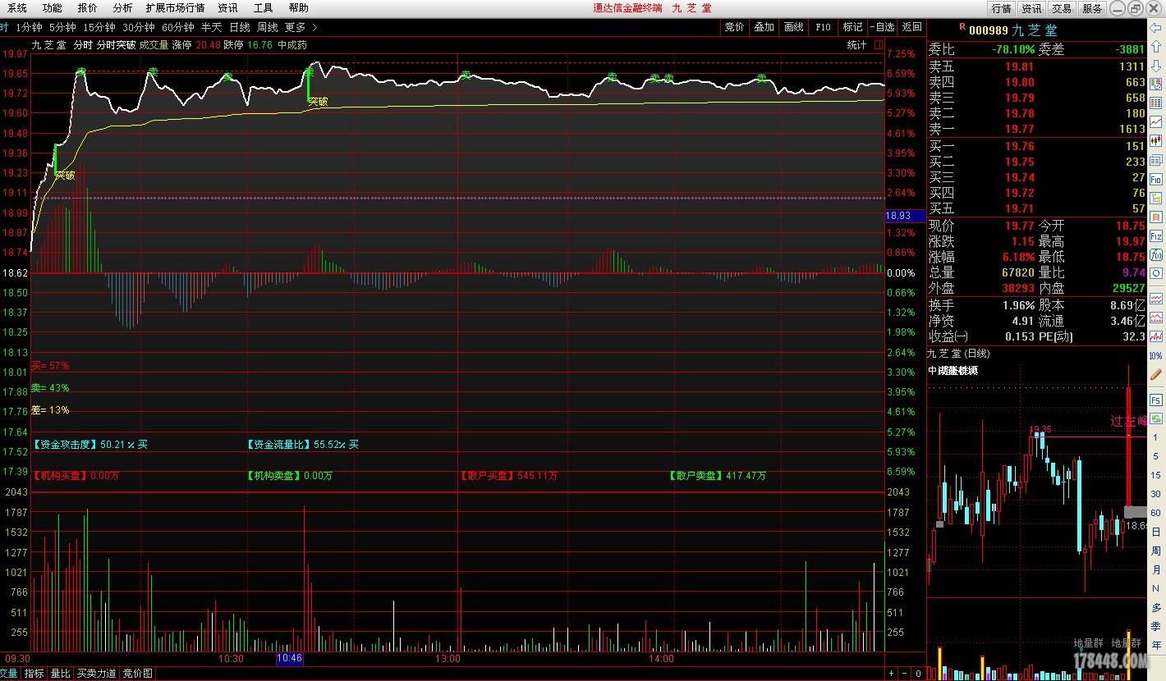
Task: Open the 资讯 menu in menu bar
Action: (x=227, y=8)
